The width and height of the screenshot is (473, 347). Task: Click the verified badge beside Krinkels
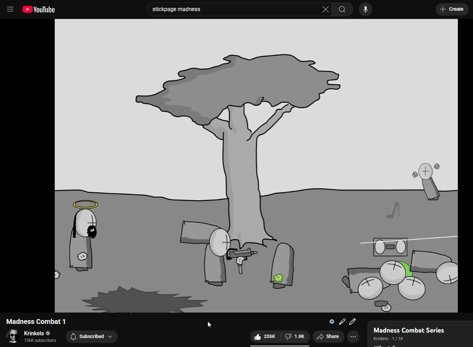coord(48,333)
